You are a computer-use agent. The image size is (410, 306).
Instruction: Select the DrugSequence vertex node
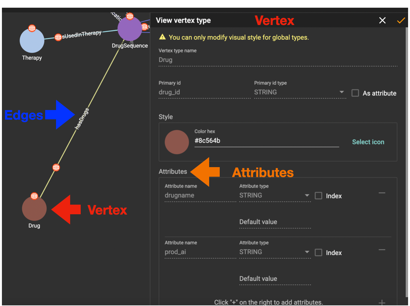pos(129,28)
